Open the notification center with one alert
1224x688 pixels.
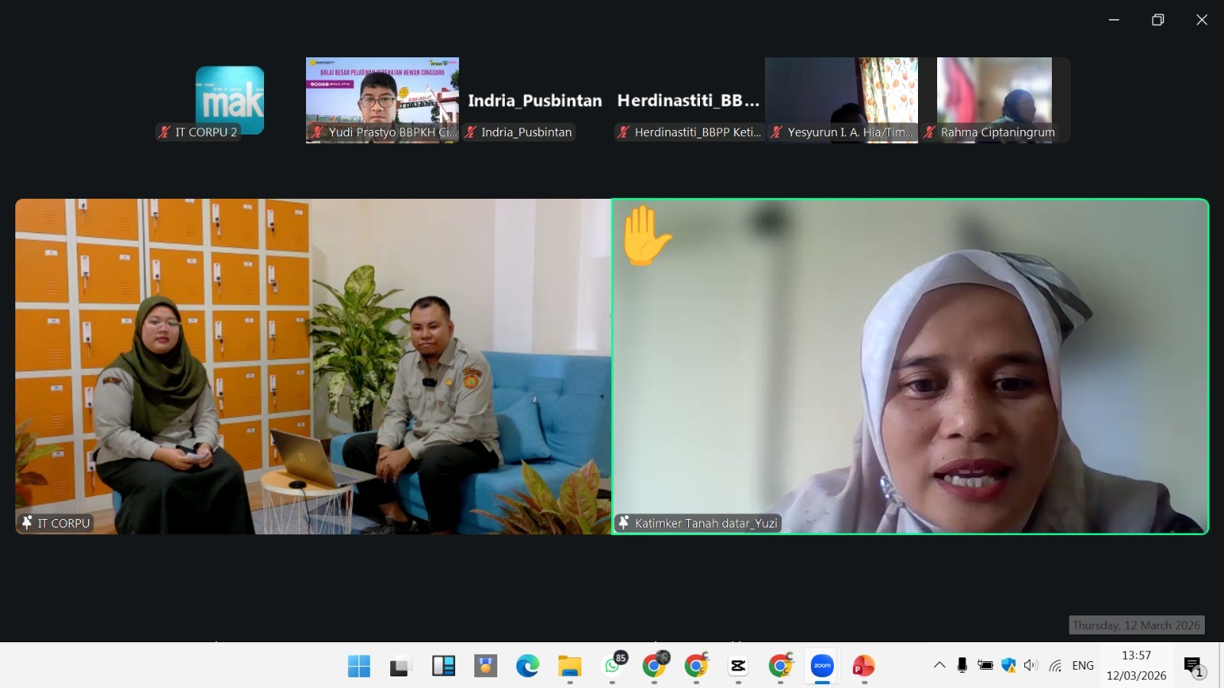(1194, 667)
